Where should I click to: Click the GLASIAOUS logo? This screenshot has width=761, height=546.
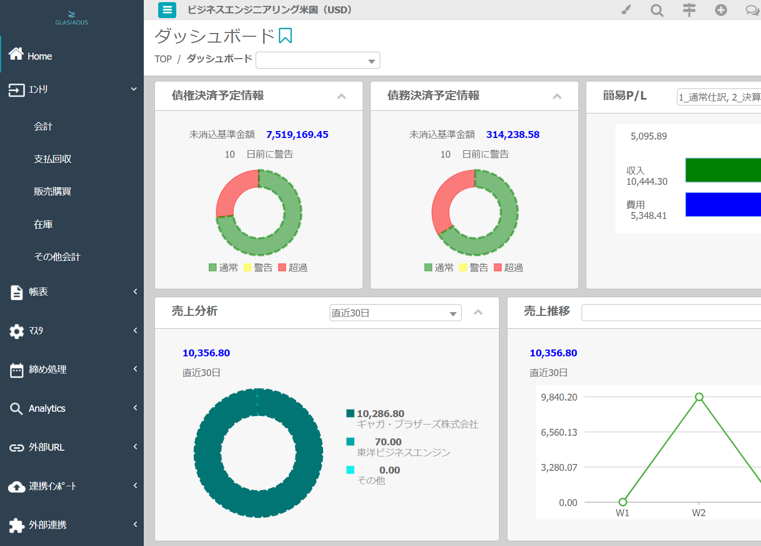[x=72, y=18]
